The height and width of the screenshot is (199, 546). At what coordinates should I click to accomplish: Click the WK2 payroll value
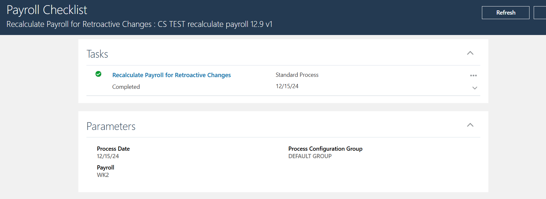103,175
